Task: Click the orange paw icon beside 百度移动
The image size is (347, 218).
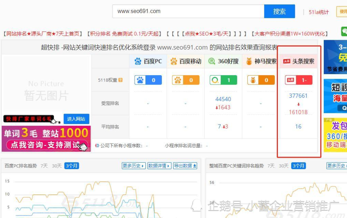Action: coord(174,61)
